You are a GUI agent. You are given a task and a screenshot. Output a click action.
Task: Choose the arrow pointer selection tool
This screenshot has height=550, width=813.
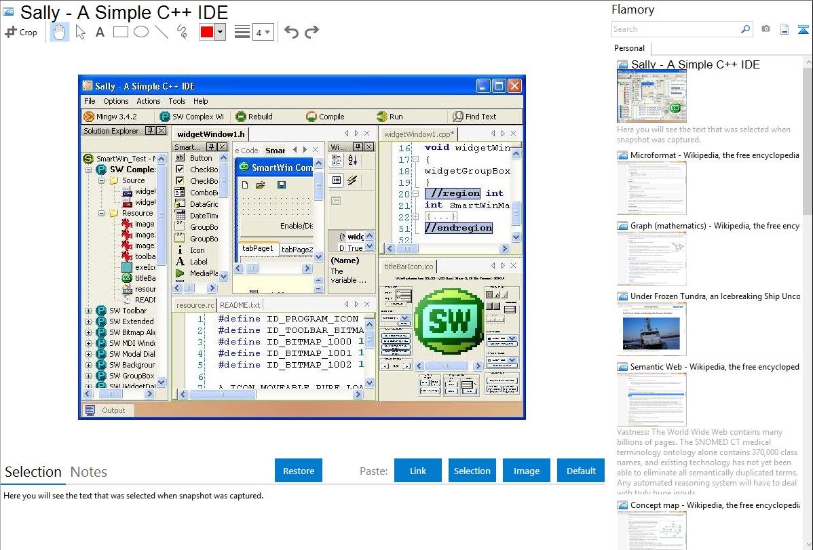pos(80,32)
